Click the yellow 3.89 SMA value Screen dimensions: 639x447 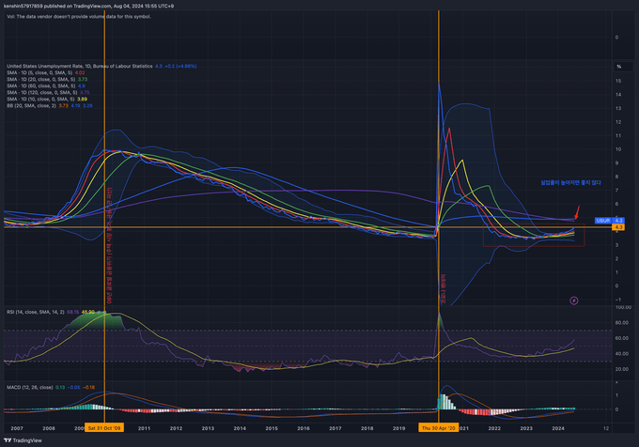(x=82, y=99)
